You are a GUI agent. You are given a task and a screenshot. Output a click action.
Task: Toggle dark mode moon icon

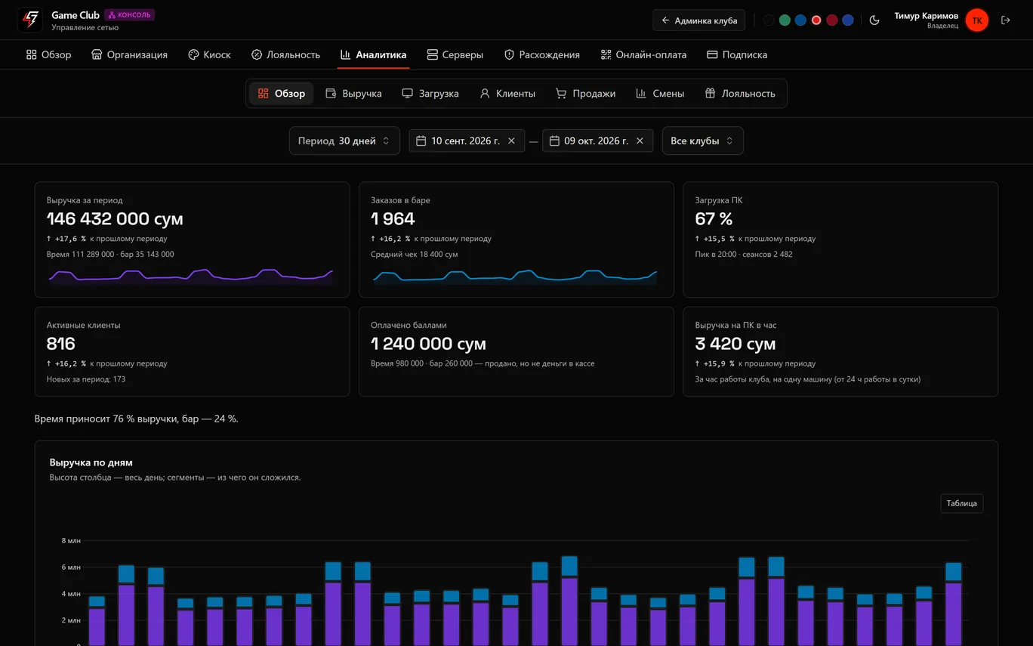tap(874, 20)
